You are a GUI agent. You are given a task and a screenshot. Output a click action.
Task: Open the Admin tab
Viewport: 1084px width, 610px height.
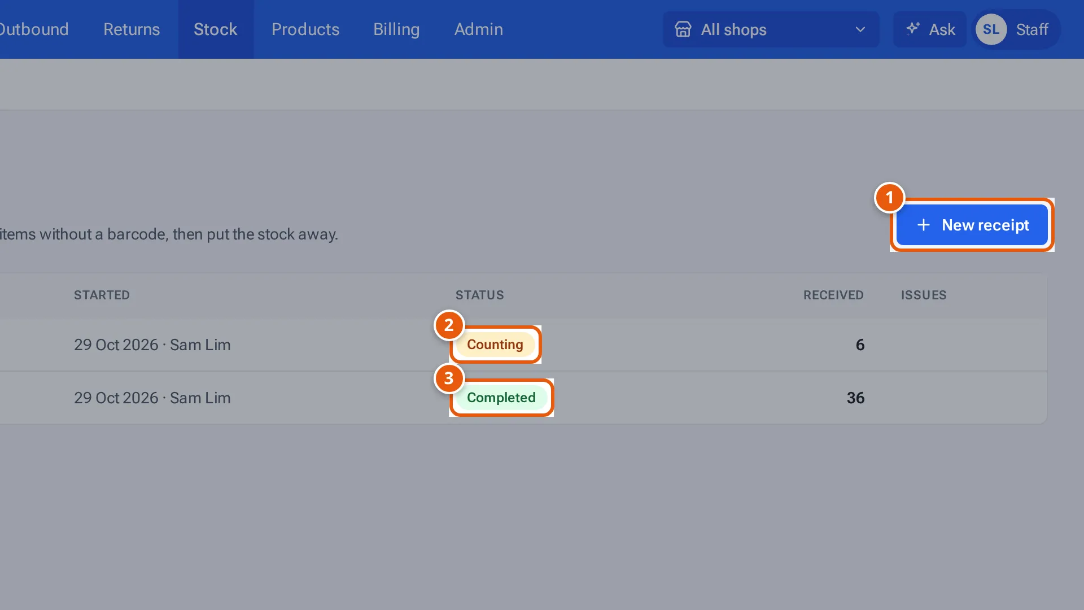(479, 29)
